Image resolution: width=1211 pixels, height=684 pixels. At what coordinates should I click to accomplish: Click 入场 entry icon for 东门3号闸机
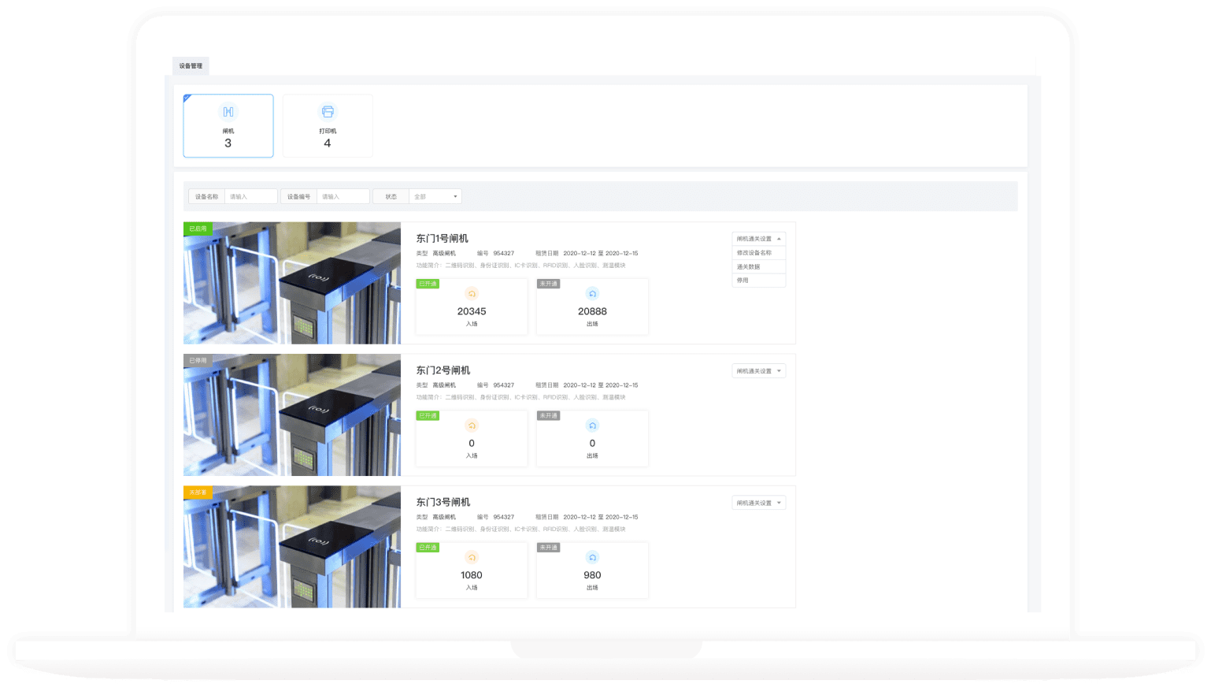point(472,557)
